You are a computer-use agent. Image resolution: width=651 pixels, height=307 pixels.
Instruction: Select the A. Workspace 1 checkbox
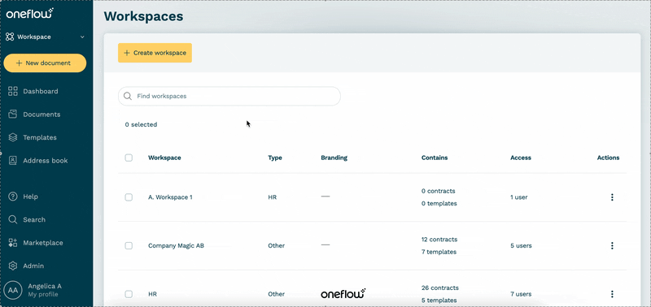129,197
